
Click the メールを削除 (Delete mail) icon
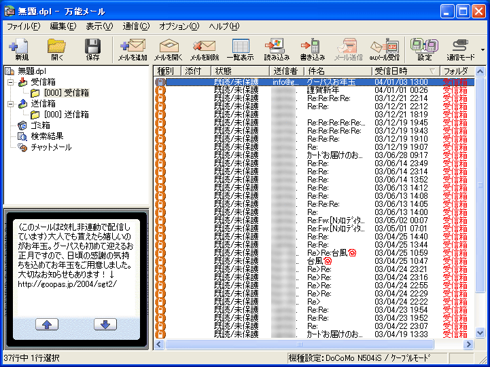[204, 50]
